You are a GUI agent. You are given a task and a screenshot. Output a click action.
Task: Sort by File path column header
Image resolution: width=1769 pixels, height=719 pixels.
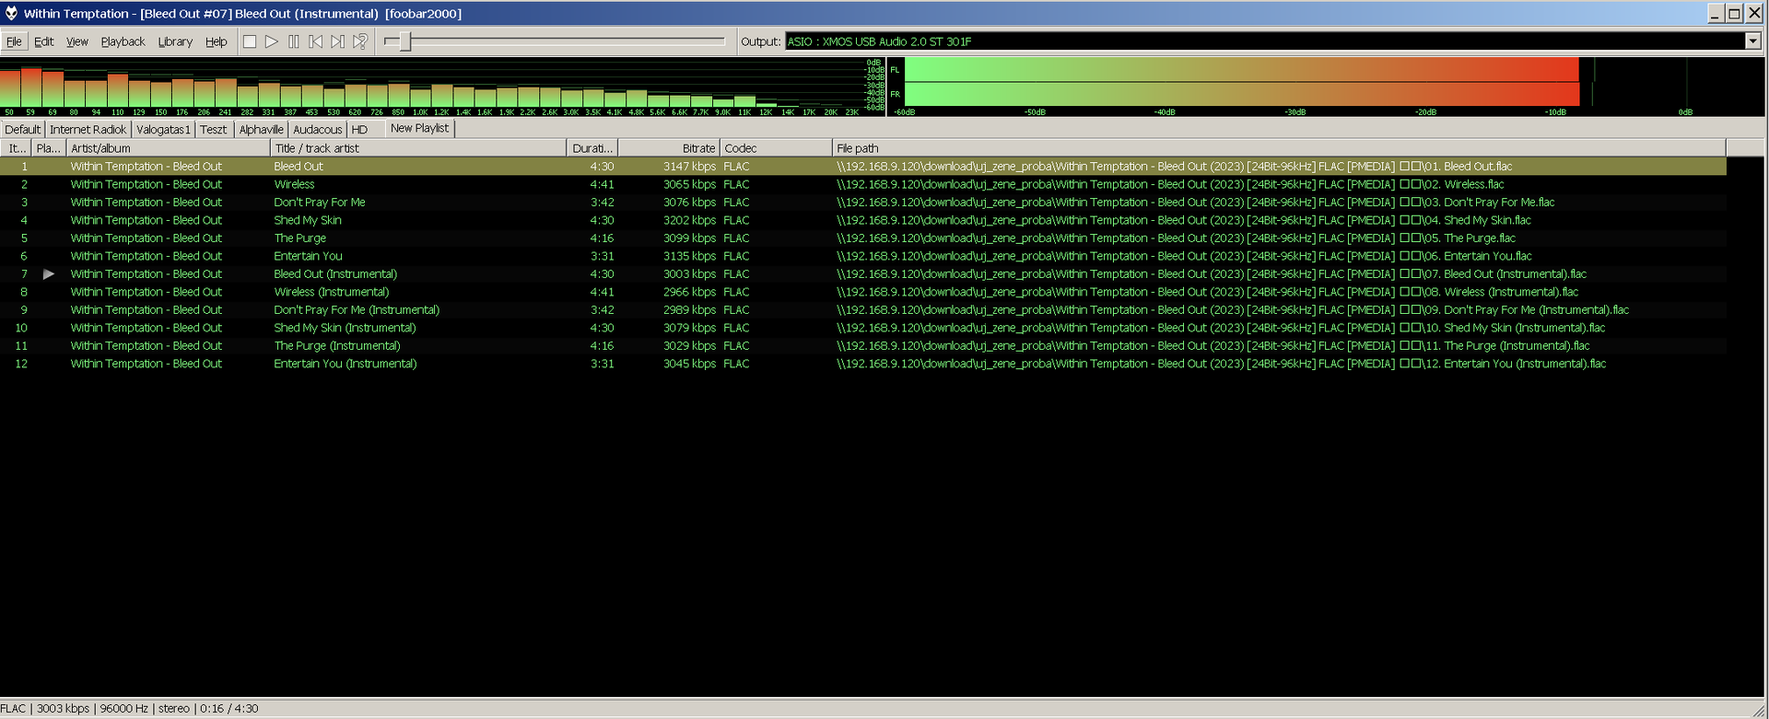point(1279,148)
